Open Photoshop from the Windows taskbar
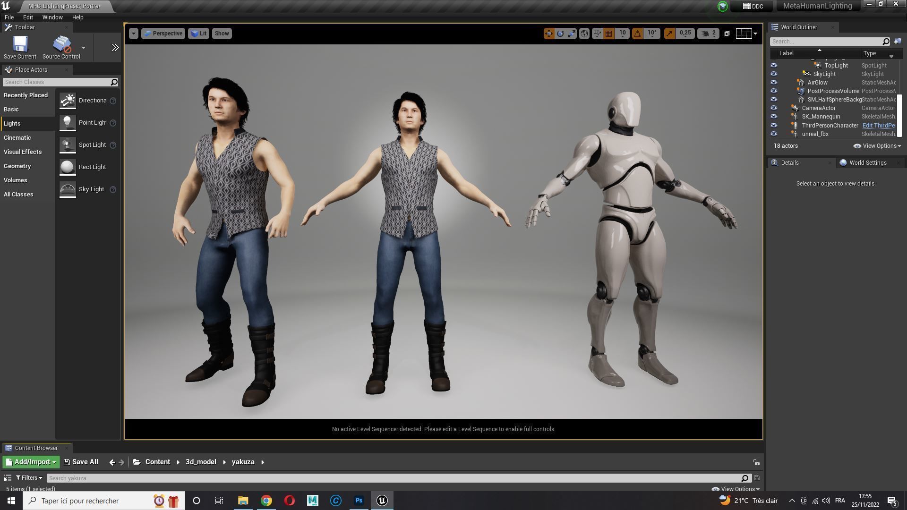The width and height of the screenshot is (907, 510). 359,501
